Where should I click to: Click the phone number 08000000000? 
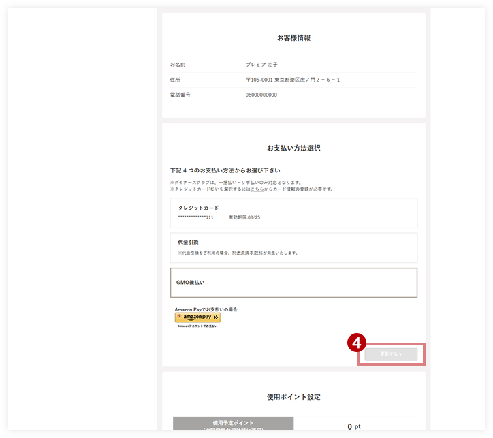click(261, 95)
